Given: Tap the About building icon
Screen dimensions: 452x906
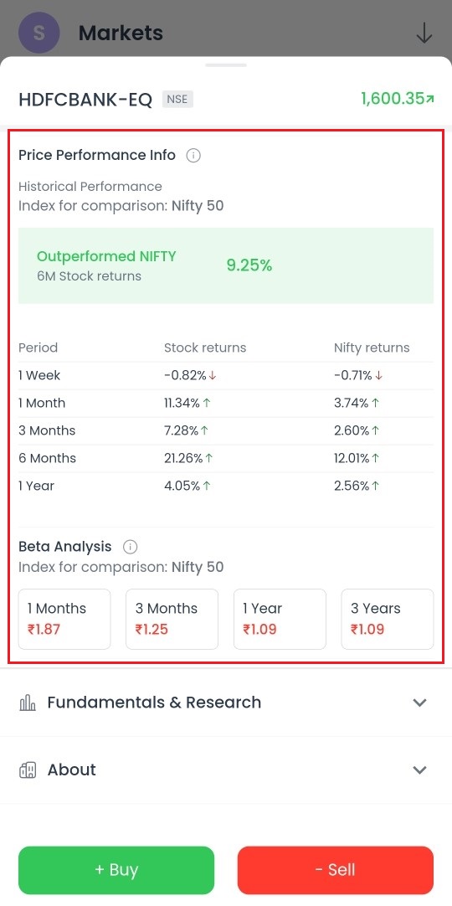Looking at the screenshot, I should (x=27, y=770).
